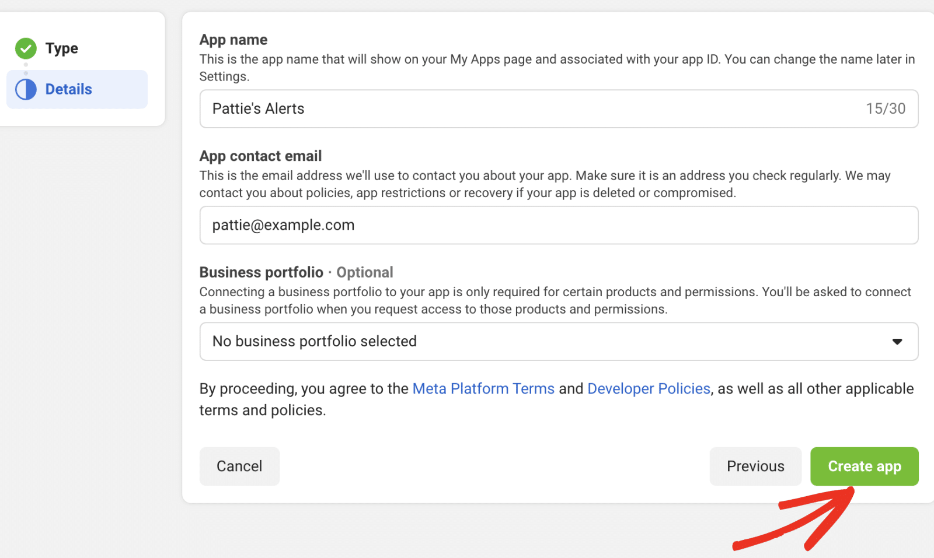Click the Optional label text
Screen dimensions: 934x558
tap(365, 272)
